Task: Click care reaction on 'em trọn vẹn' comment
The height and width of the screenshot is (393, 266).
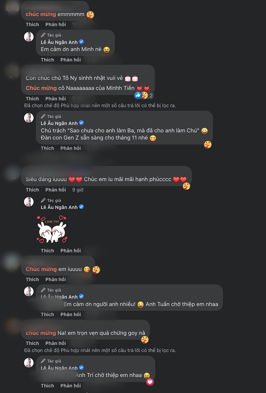Action: pos(145,340)
